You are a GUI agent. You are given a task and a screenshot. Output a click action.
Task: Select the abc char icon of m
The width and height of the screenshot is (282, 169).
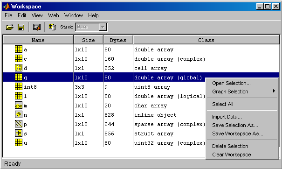pos(19,105)
